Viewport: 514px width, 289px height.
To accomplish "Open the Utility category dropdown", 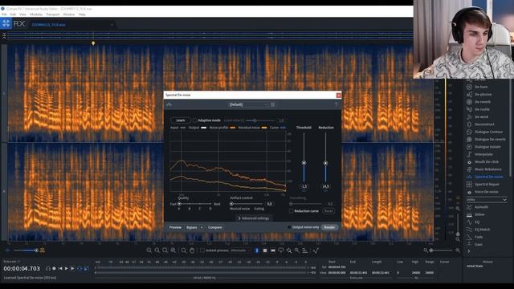I will [487, 200].
